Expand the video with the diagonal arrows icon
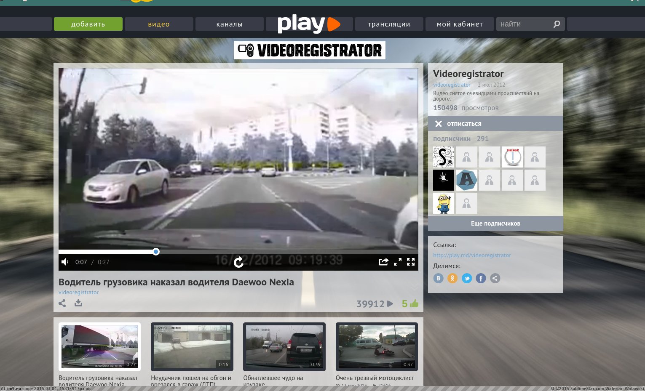Image resolution: width=645 pixels, height=391 pixels. tap(397, 262)
